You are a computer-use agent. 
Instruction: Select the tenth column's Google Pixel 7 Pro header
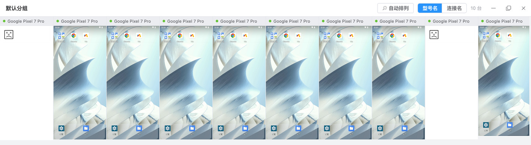504,21
